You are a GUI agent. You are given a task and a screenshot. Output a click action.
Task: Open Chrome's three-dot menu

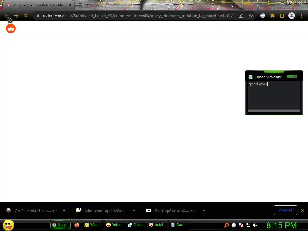301,16
